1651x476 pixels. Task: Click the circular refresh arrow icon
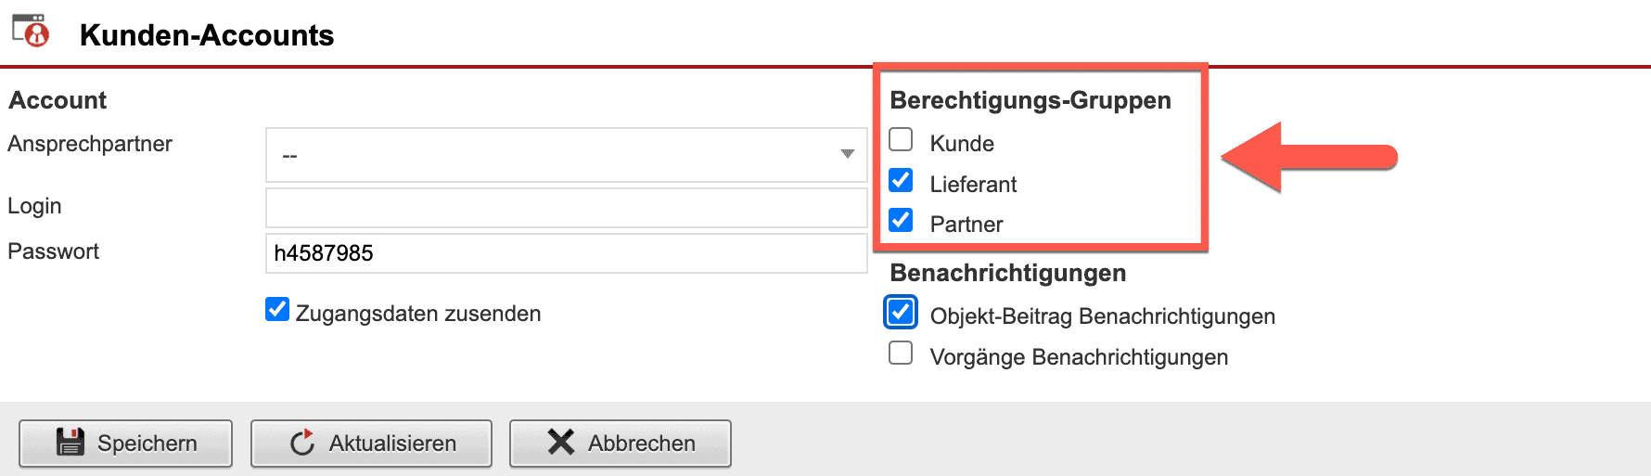click(302, 443)
